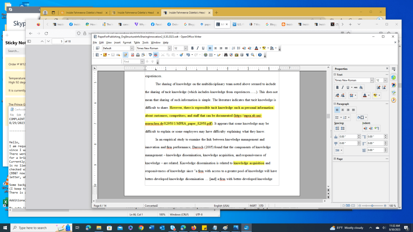Screen dimensions: 413x232
Task: Pick a highlighting color via the sidebar icon
Action: coord(375,95)
